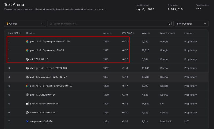This screenshot has height=129, width=214.
Task: Click Google logo beside gemini-2.5-flash-preview-04-17
Action: [27, 86]
